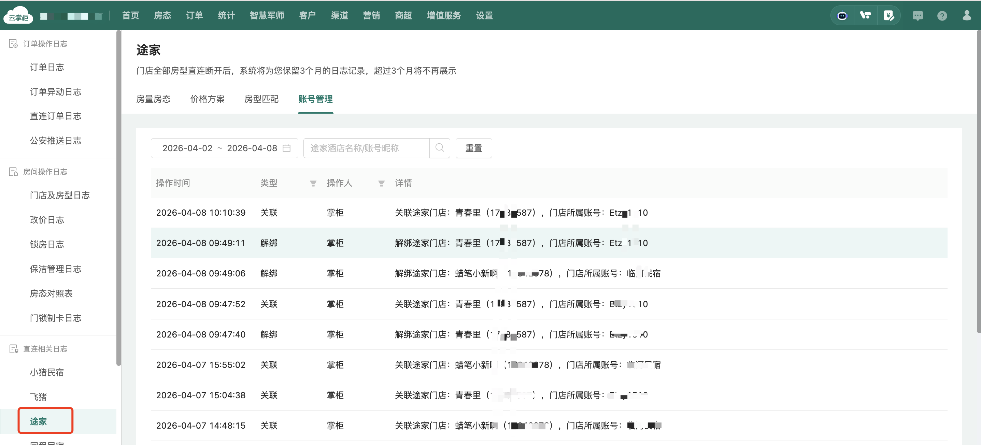Open 订单异动日志 in the sidebar

coord(56,92)
